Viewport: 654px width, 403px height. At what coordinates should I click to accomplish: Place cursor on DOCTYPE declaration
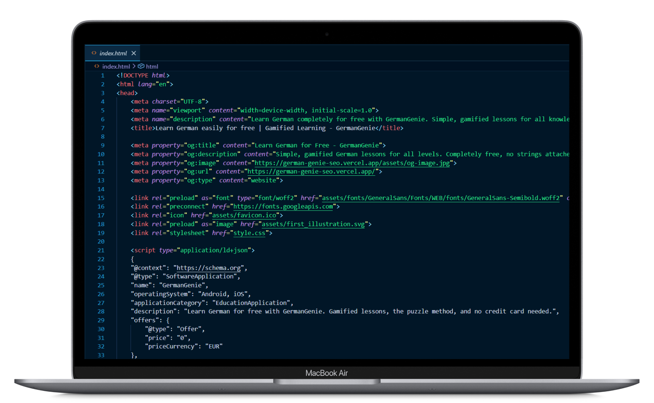click(x=143, y=75)
